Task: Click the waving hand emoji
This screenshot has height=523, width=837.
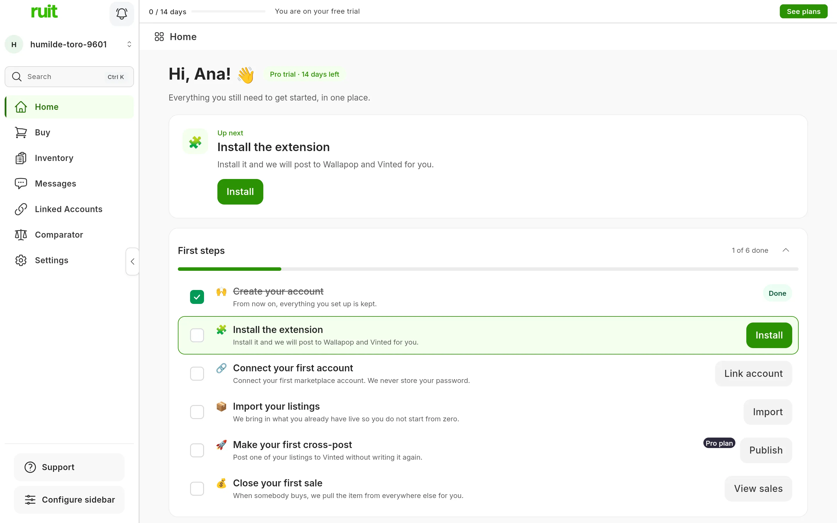Action: point(246,75)
